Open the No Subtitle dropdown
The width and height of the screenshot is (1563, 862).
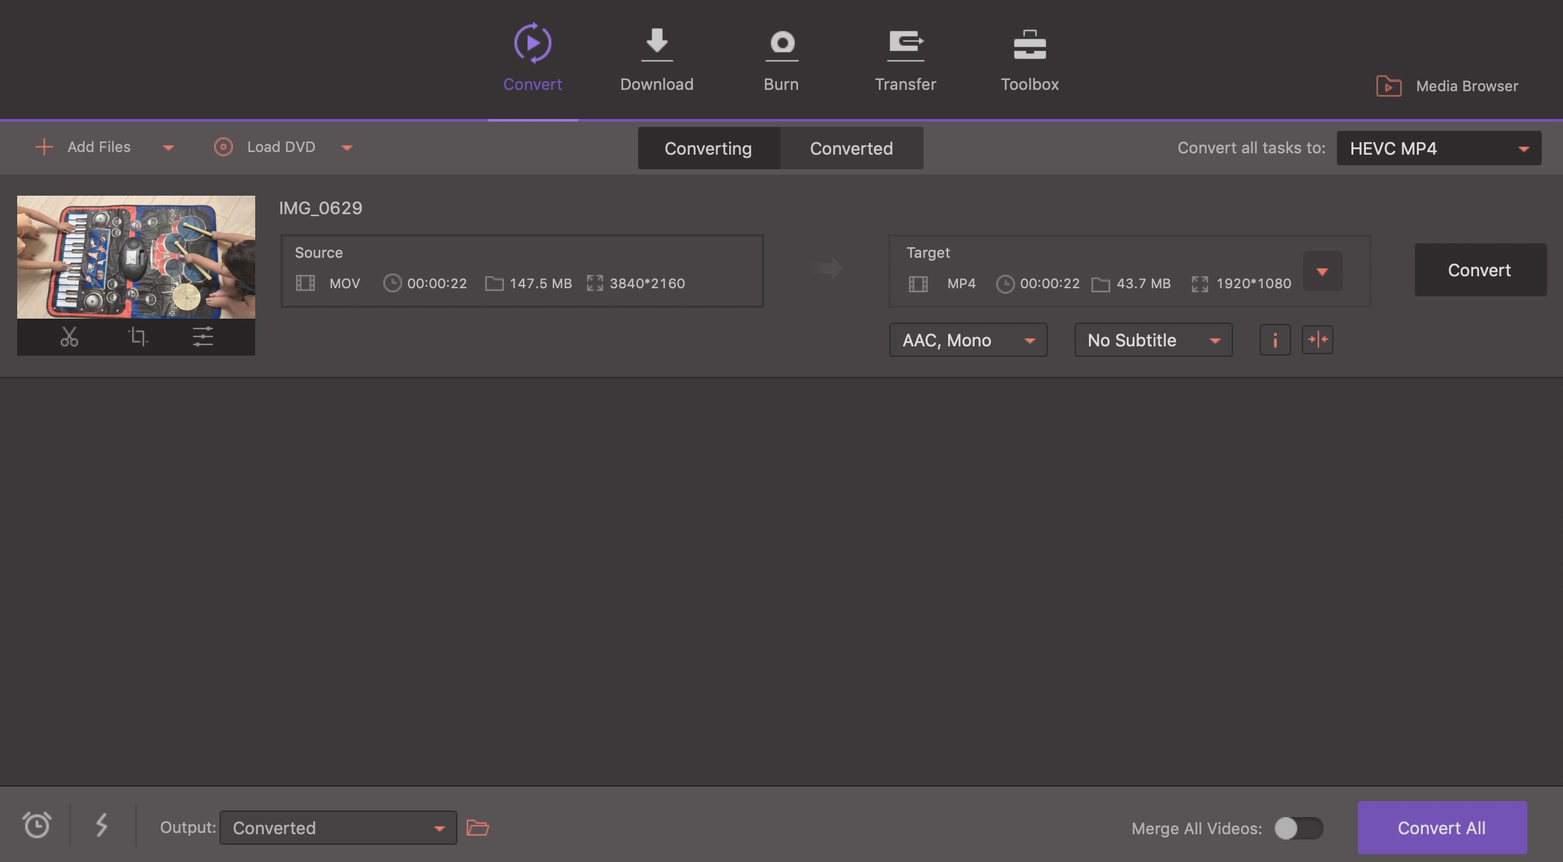(x=1153, y=340)
